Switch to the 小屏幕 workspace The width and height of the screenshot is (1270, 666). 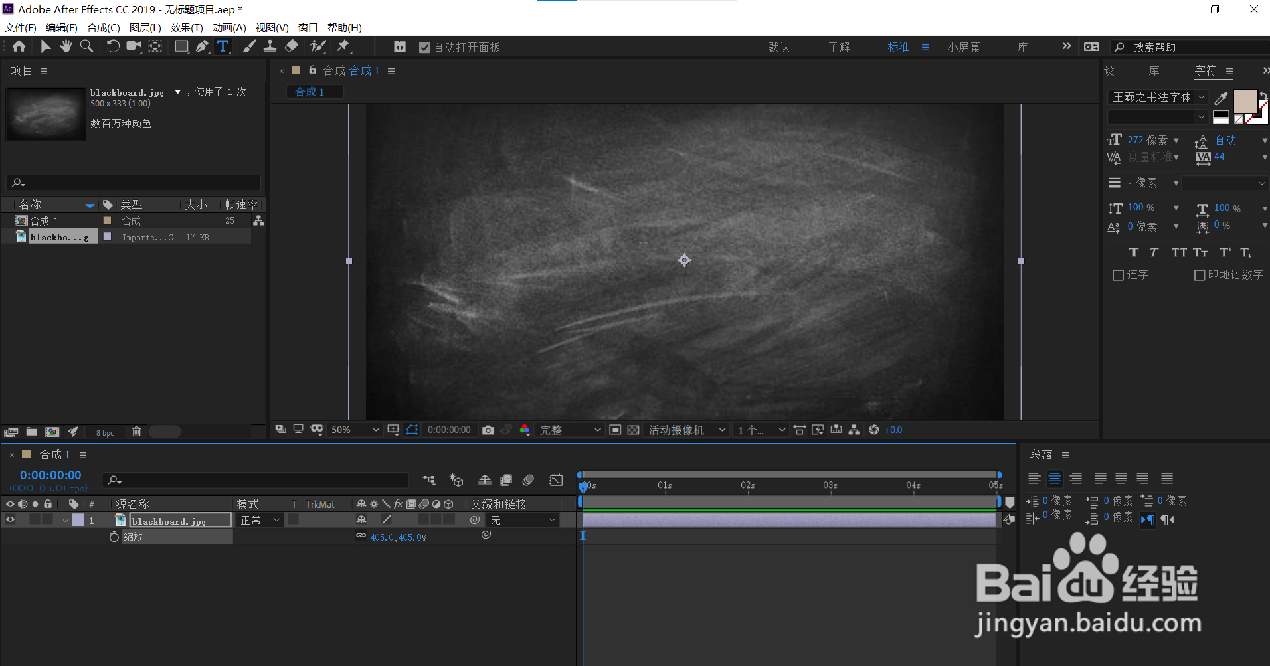coord(964,47)
